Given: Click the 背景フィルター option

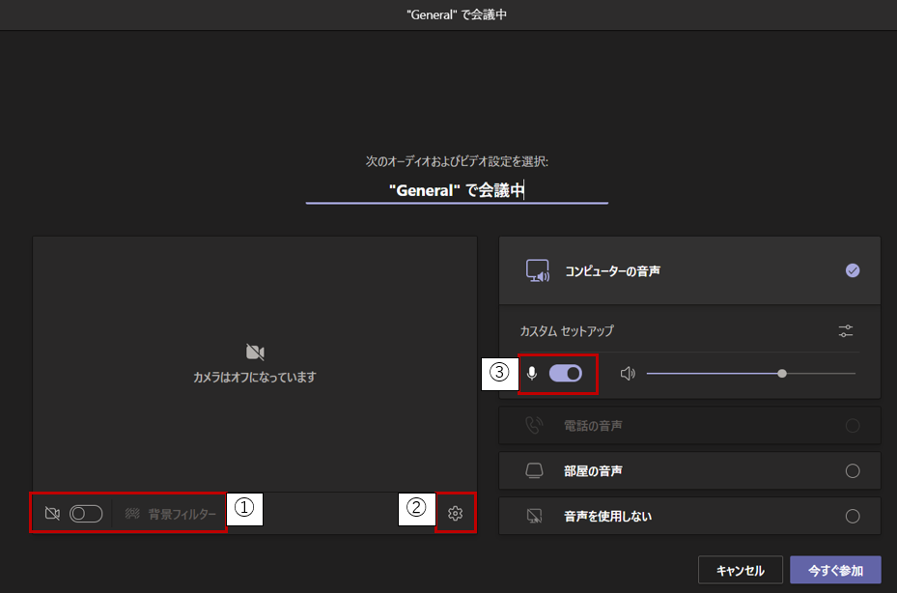Looking at the screenshot, I should click(171, 514).
